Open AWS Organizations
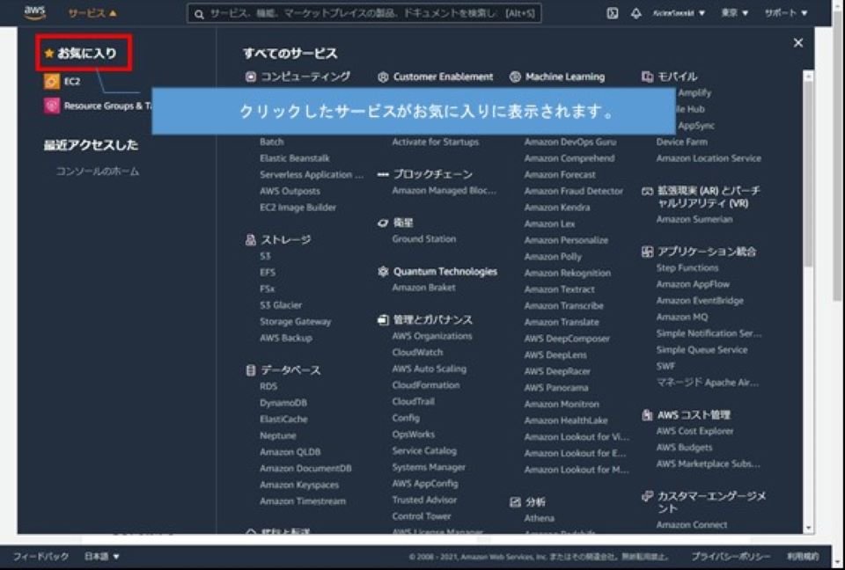The width and height of the screenshot is (845, 570). pos(432,336)
